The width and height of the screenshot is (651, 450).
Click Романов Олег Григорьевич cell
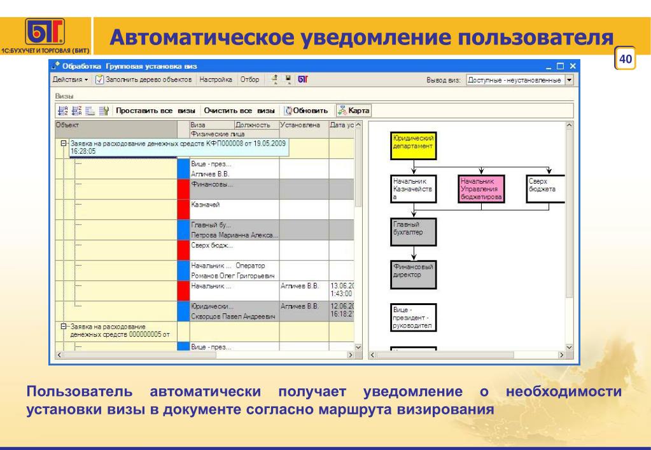(x=235, y=276)
